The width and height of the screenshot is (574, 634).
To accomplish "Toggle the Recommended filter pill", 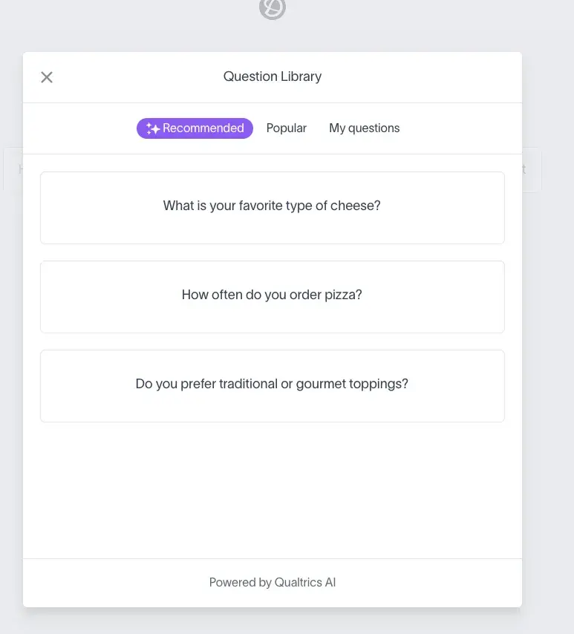I will 195,128.
